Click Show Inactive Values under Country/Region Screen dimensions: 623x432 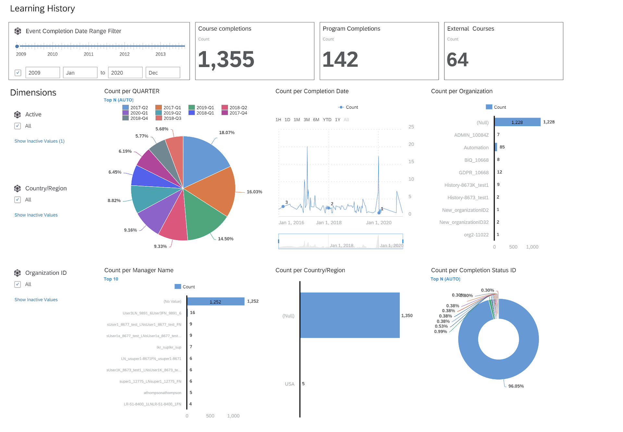(36, 215)
